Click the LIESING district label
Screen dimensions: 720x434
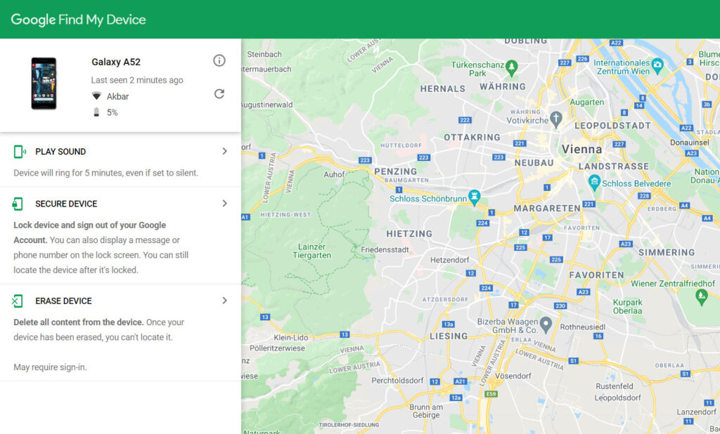[449, 336]
